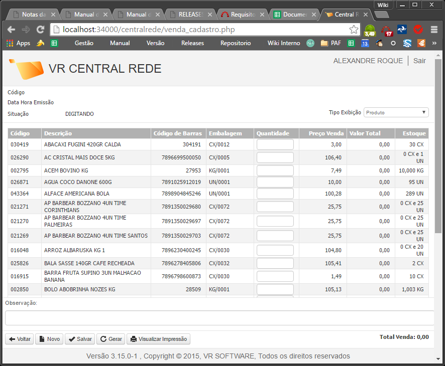Show more bookmarks via double chevron

click(434, 43)
